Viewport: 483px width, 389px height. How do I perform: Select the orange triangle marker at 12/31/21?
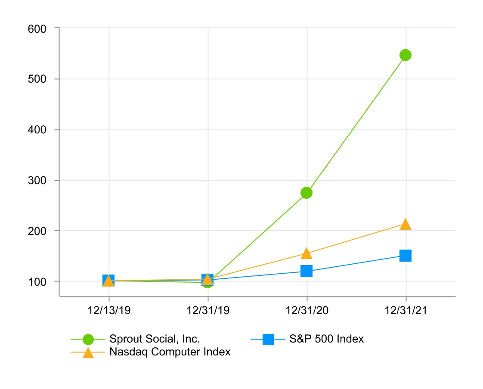pyautogui.click(x=405, y=224)
